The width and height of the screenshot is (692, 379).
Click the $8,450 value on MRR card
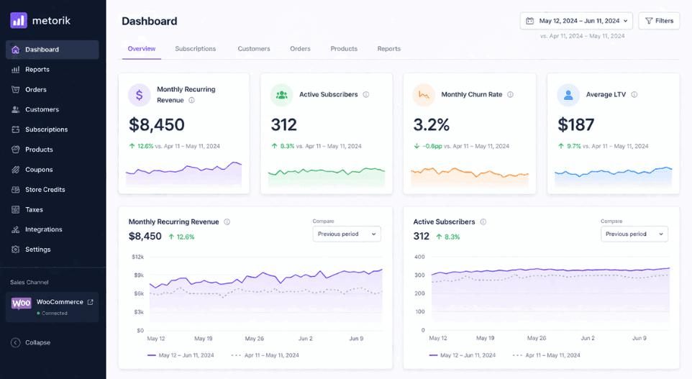pyautogui.click(x=157, y=125)
